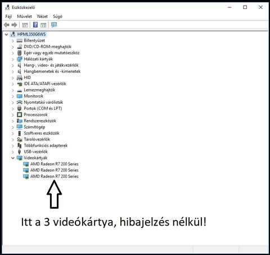The image size is (270, 255).
Task: Click the Rendszereszközök folder icon
Action: click(20, 121)
